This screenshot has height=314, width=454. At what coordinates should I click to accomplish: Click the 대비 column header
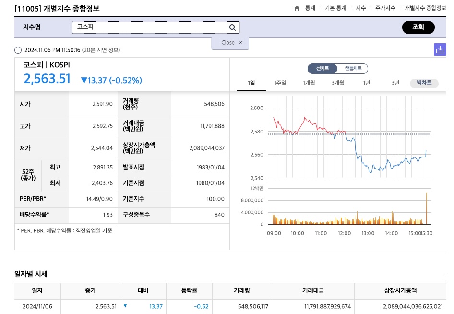(x=143, y=290)
